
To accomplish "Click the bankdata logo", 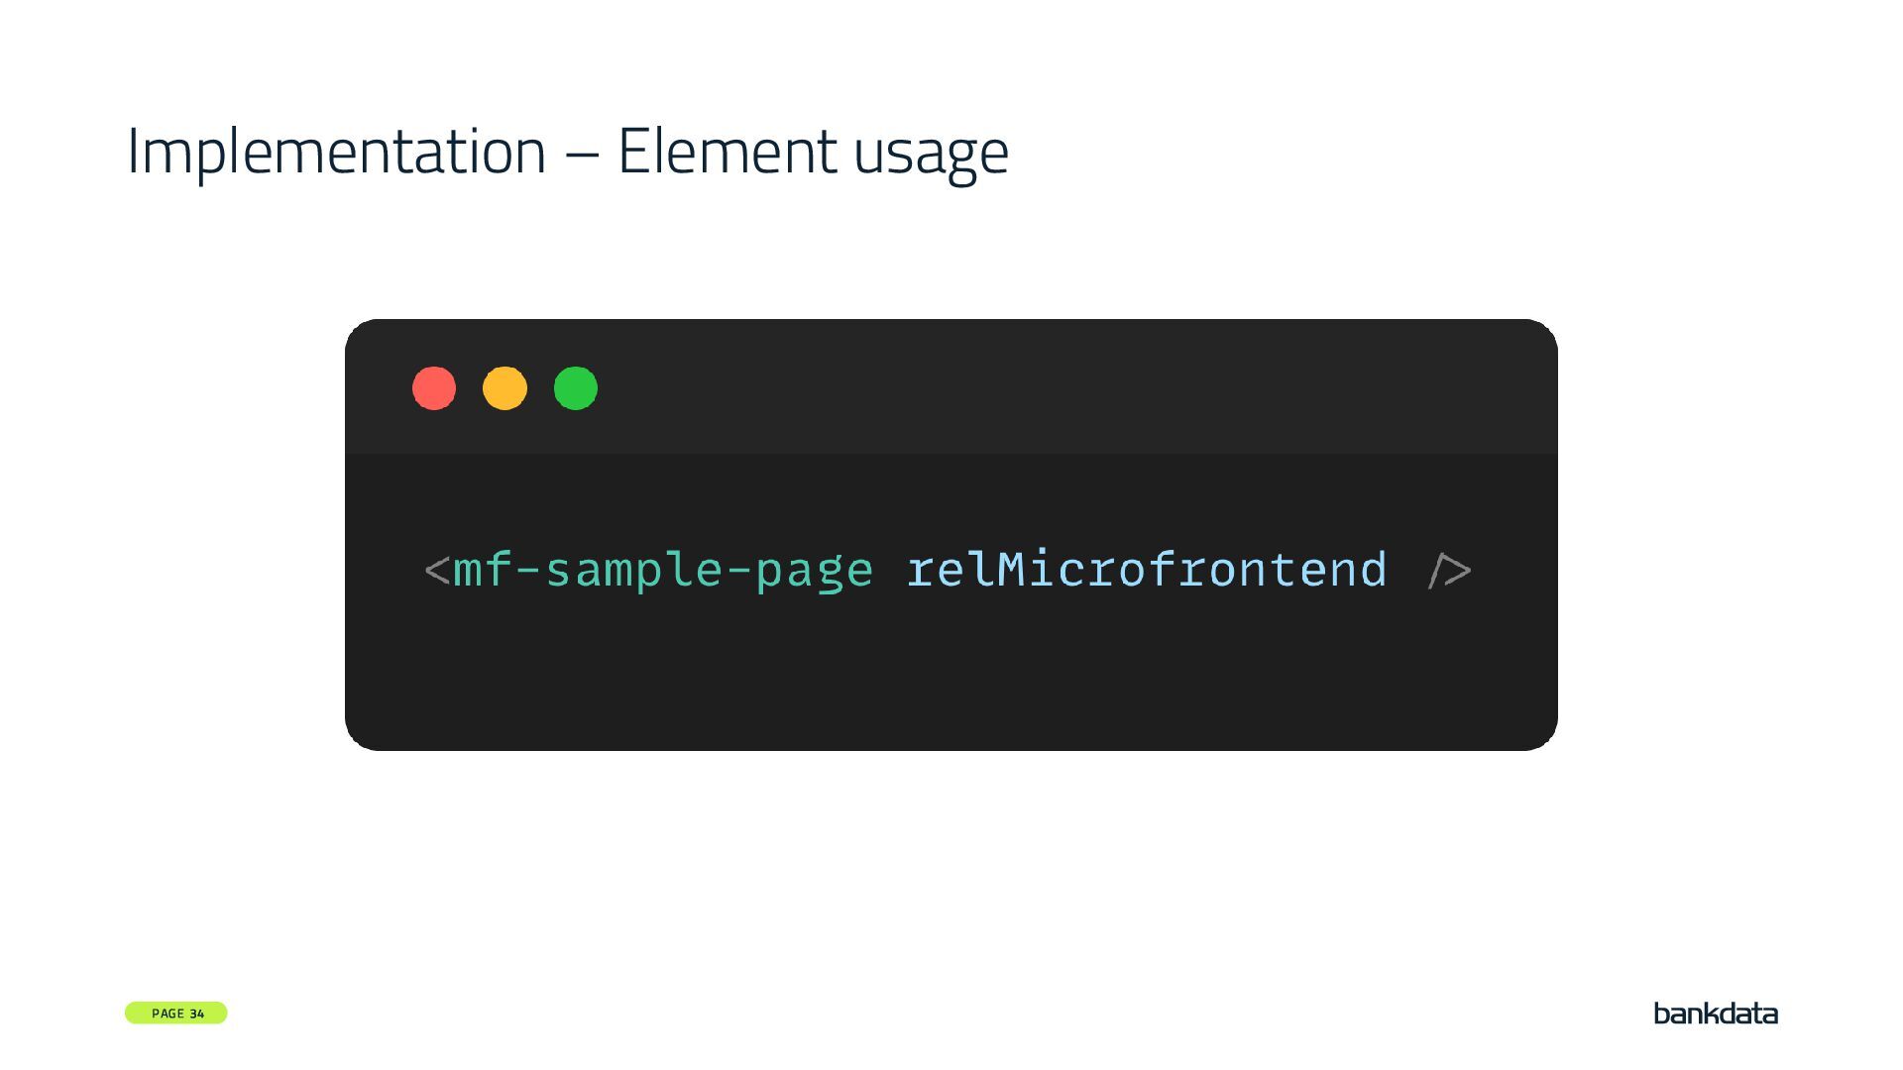I will (1716, 1014).
